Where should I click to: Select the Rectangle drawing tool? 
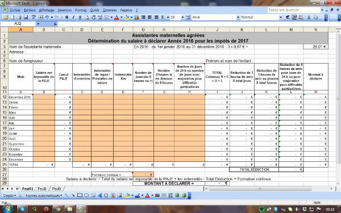(80, 195)
